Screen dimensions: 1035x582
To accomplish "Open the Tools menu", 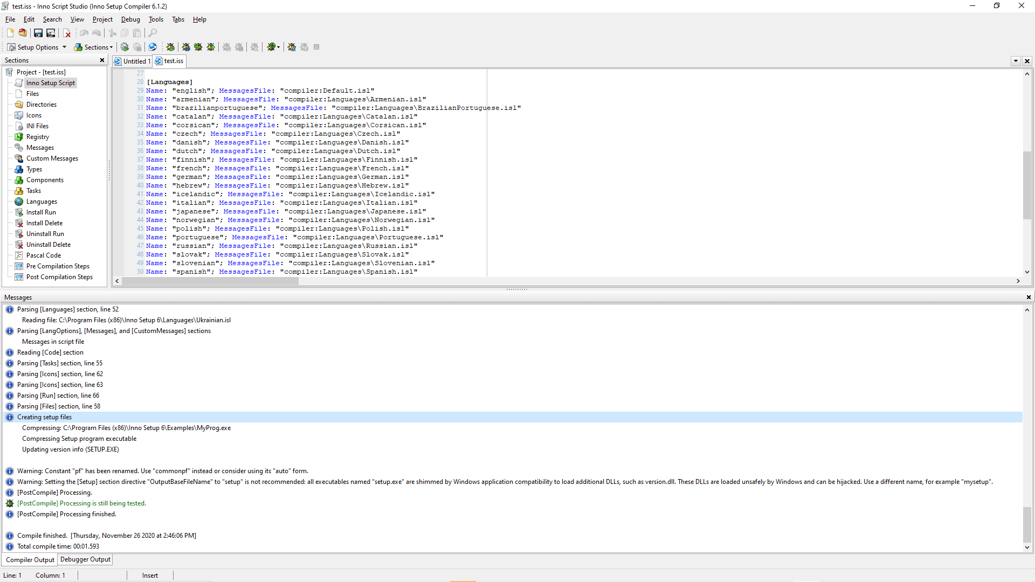I will [x=156, y=19].
